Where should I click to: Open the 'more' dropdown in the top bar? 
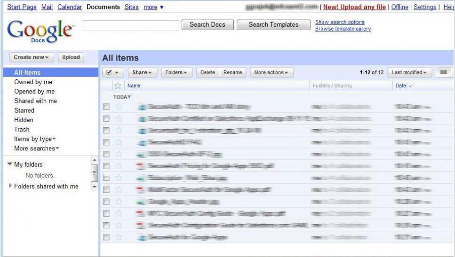pyautogui.click(x=153, y=7)
